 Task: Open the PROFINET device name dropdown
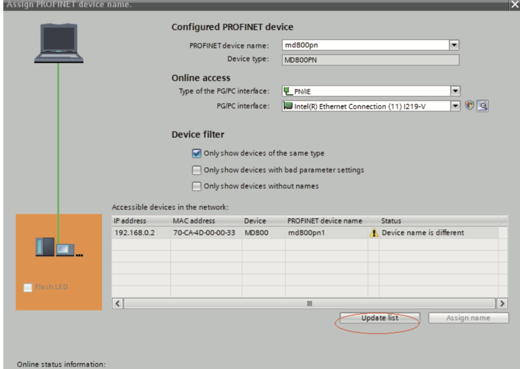pyautogui.click(x=454, y=45)
